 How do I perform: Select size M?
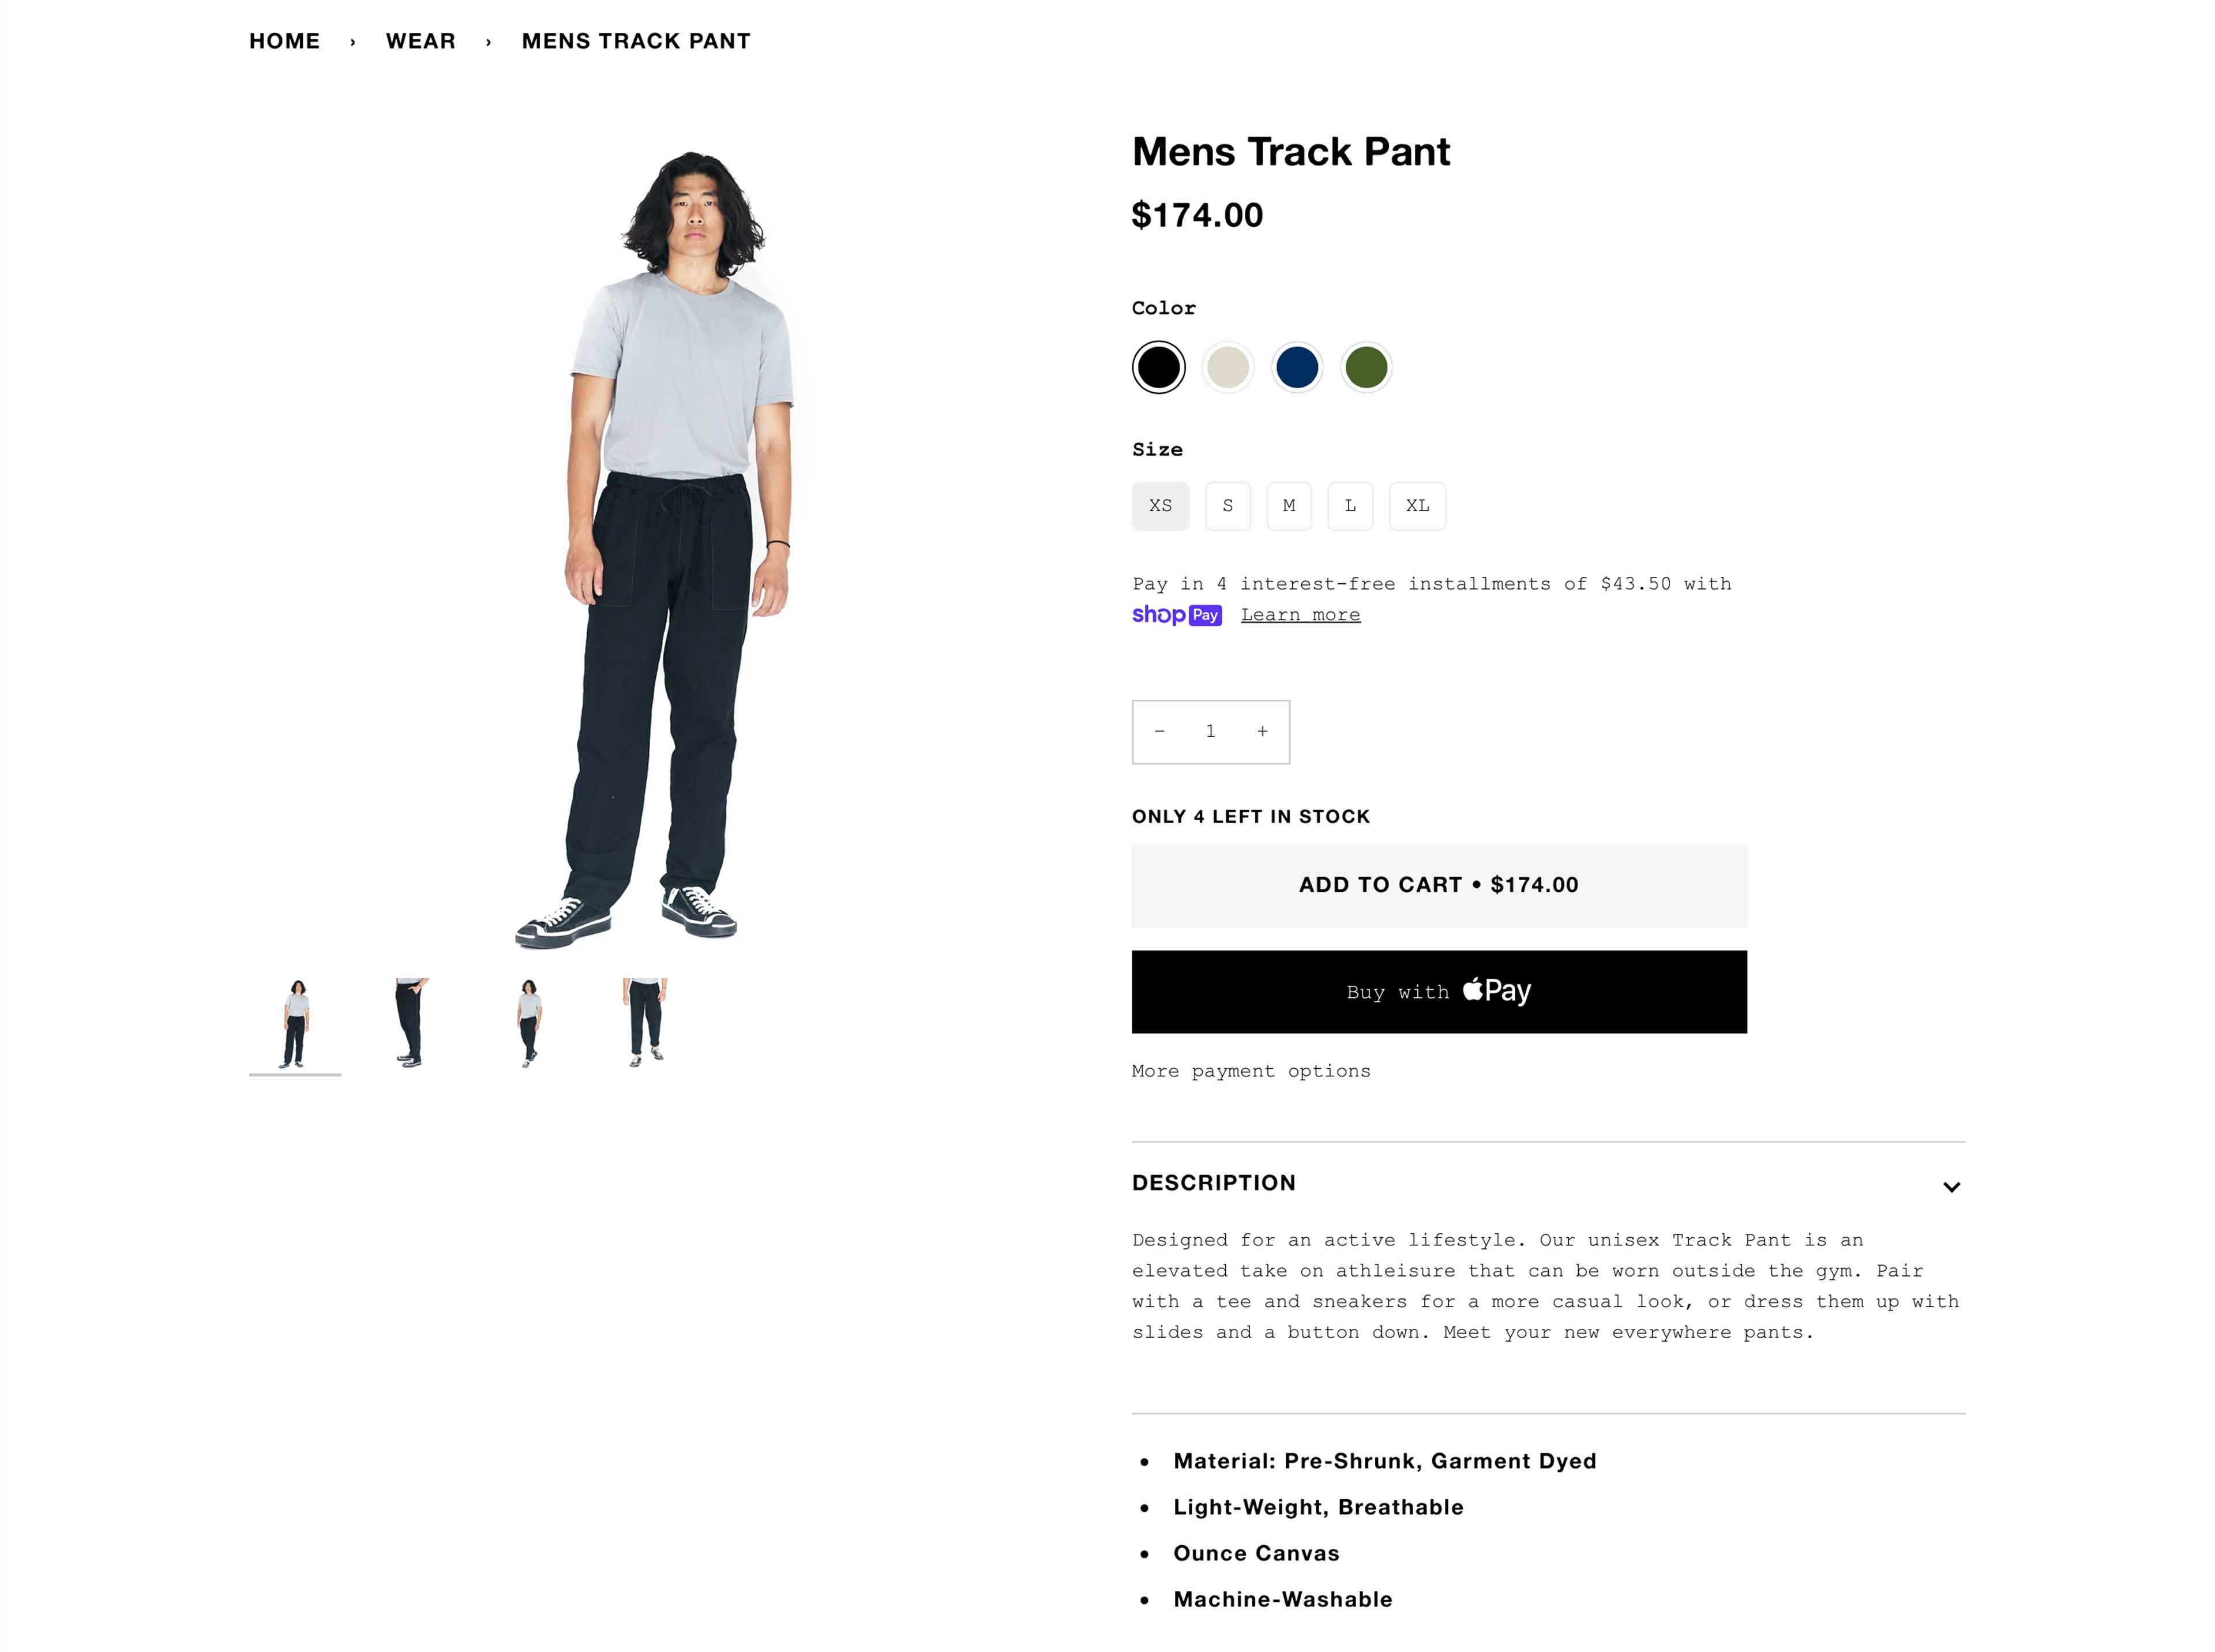[x=1289, y=506]
